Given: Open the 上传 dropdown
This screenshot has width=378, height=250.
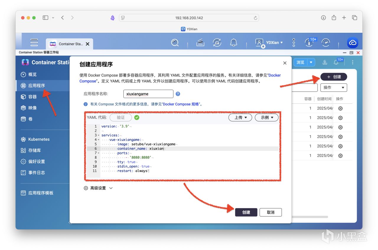Looking at the screenshot, I should [x=240, y=117].
